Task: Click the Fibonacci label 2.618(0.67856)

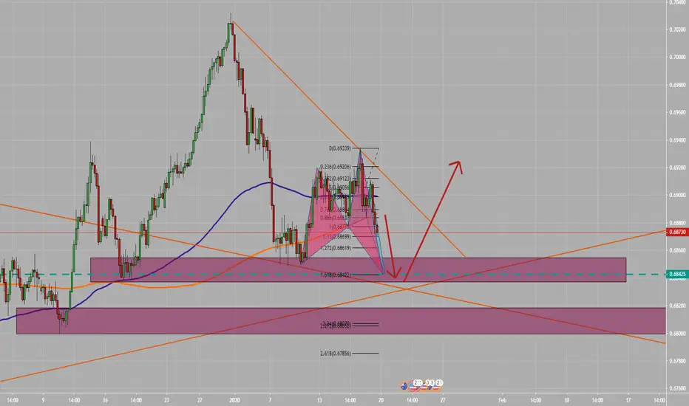Action: click(336, 354)
